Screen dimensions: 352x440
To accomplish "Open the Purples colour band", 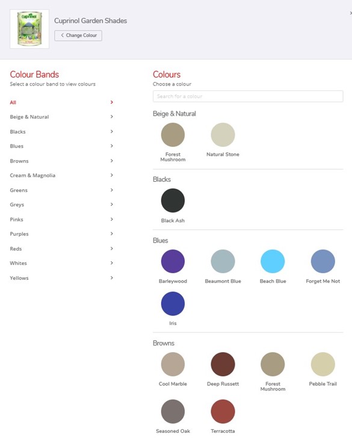I will (61, 234).
